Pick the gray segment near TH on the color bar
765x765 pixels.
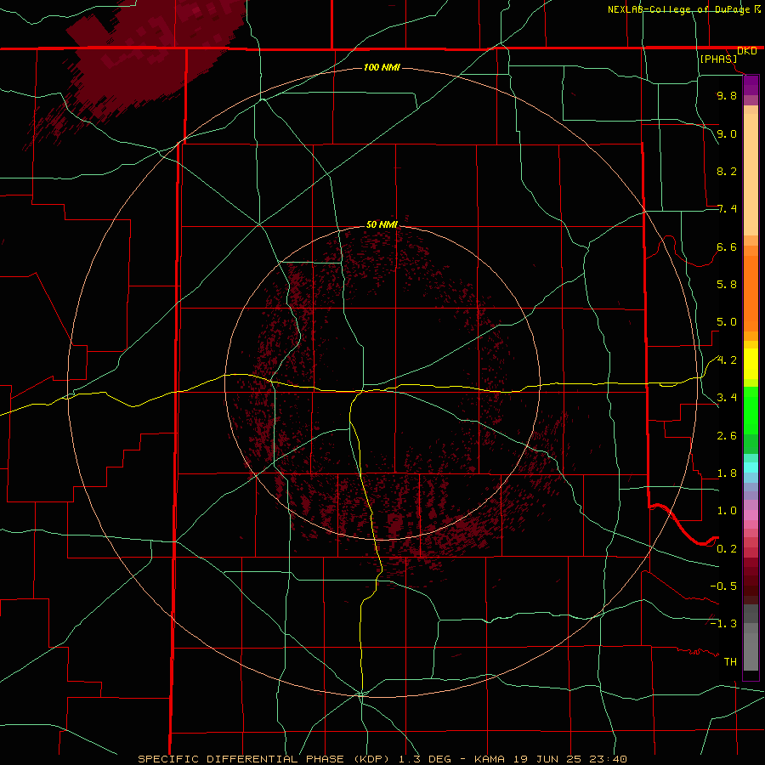click(751, 651)
